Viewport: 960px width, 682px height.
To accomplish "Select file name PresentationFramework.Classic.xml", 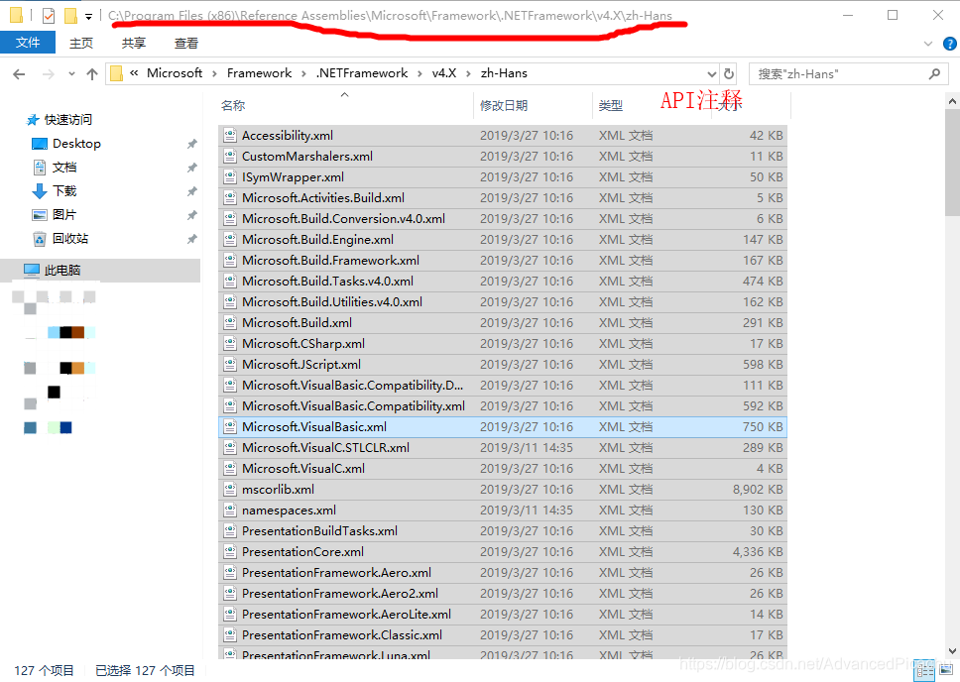I will pyautogui.click(x=341, y=634).
